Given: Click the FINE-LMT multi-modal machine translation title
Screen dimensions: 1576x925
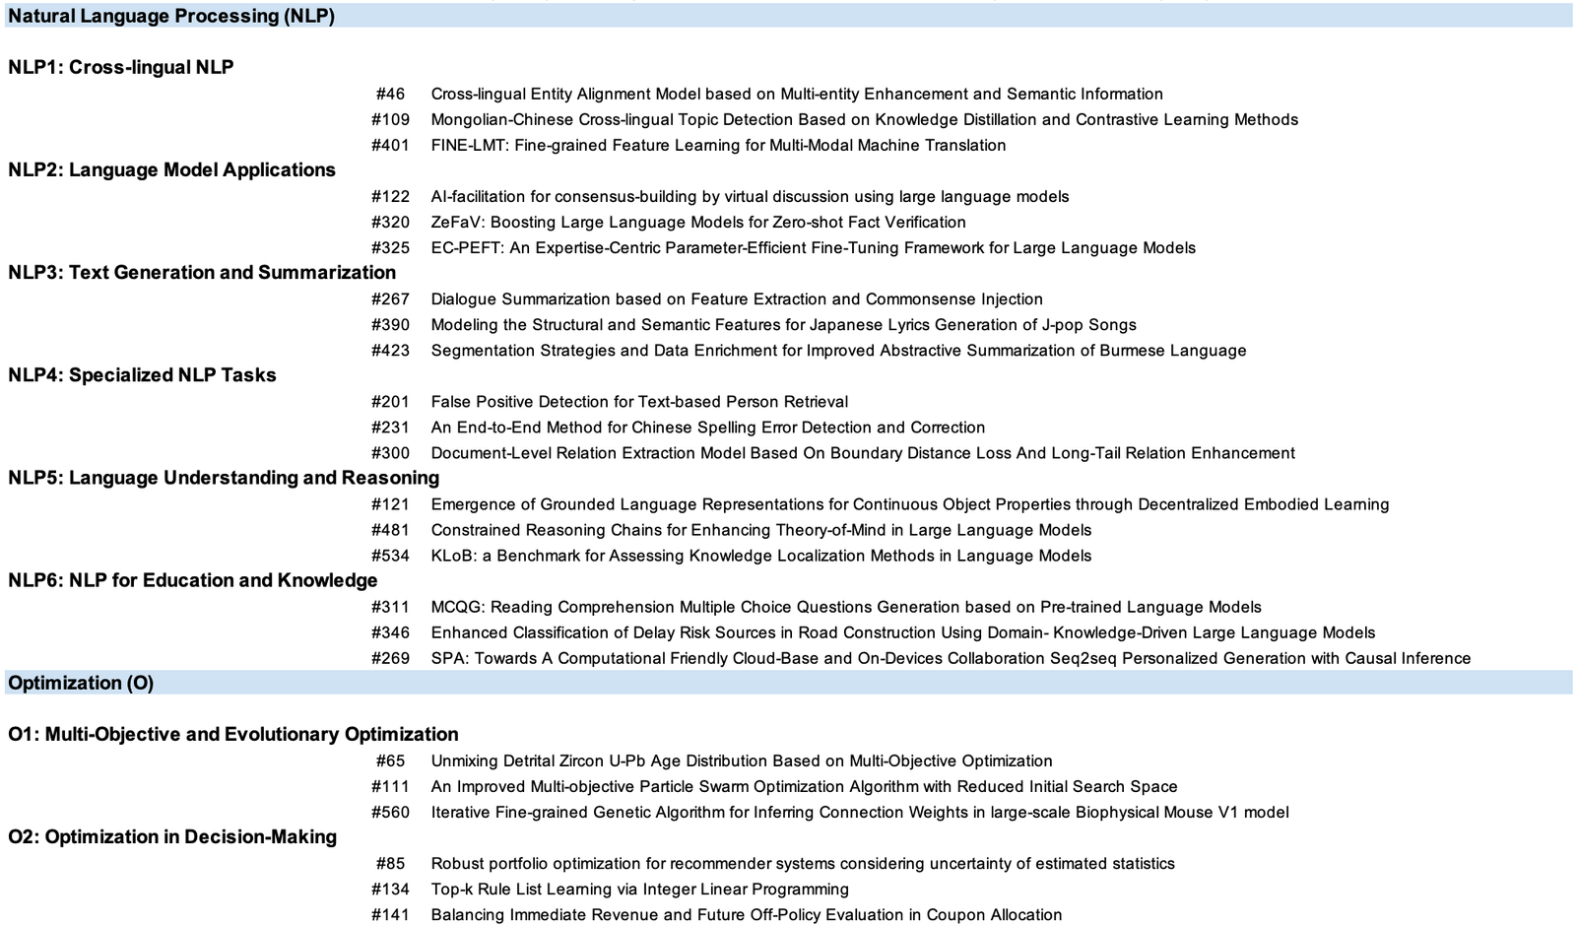Looking at the screenshot, I should point(718,145).
